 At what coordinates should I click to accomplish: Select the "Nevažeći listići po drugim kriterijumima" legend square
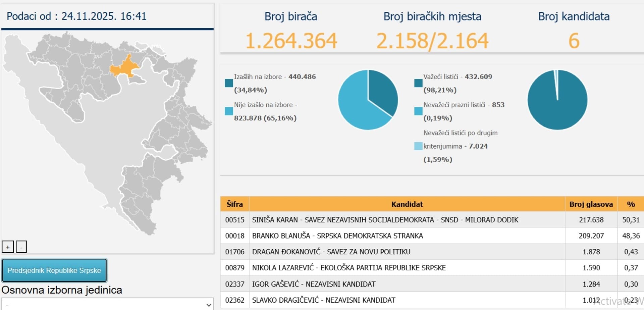[x=418, y=146]
